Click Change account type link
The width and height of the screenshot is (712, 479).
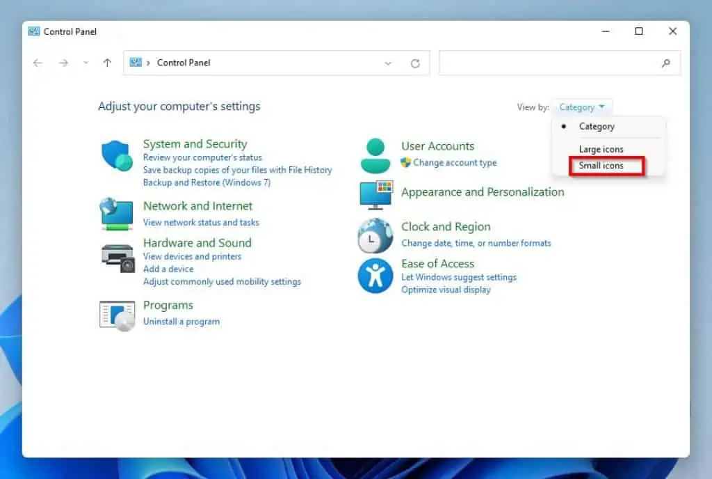(455, 163)
